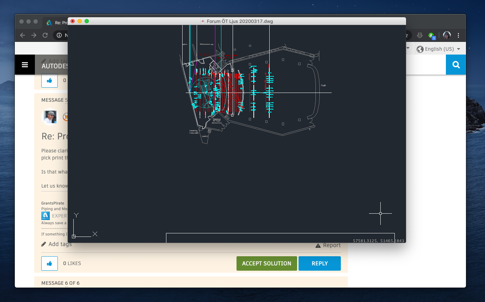Click the Autodesk favicon on the browser tab
The height and width of the screenshot is (302, 485).
point(49,23)
